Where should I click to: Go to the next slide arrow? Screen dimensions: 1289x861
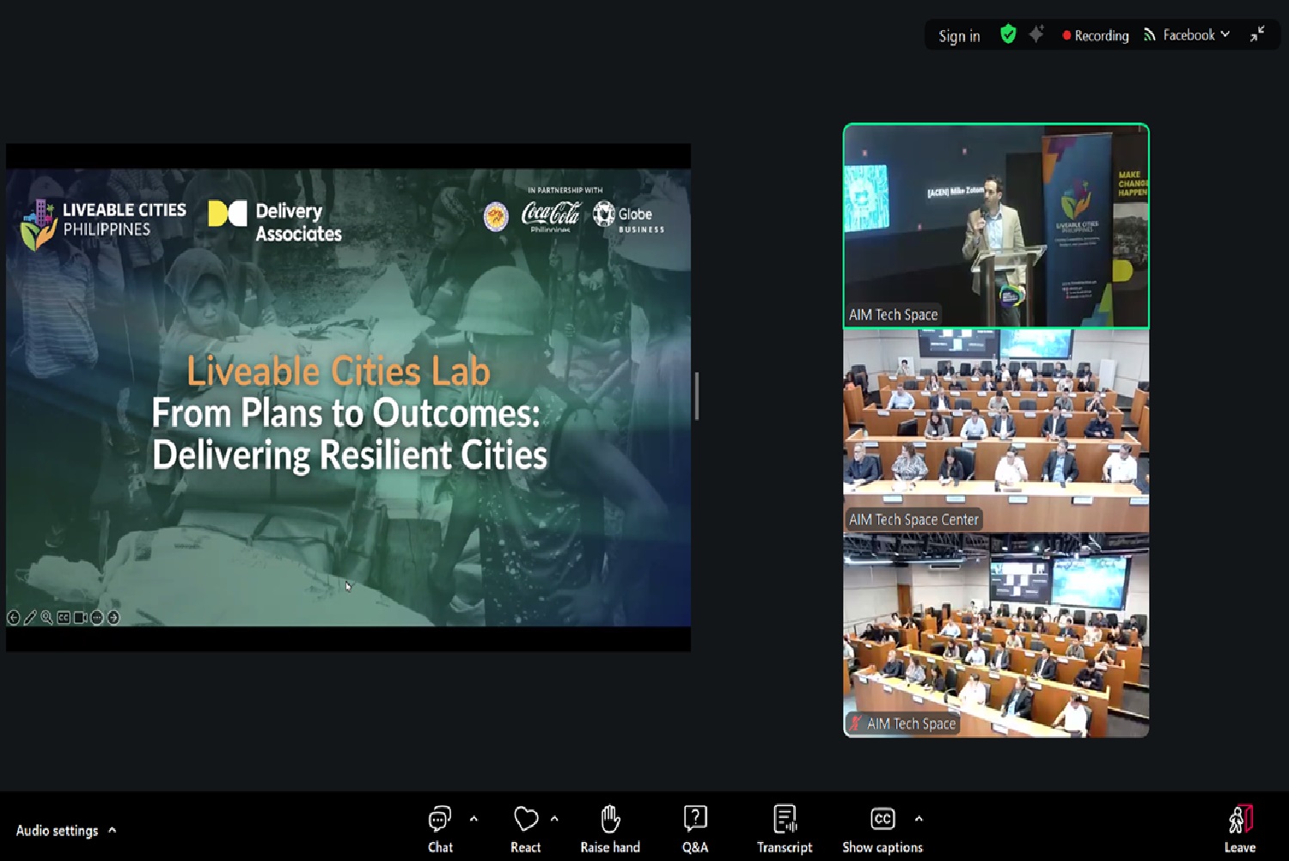(113, 618)
